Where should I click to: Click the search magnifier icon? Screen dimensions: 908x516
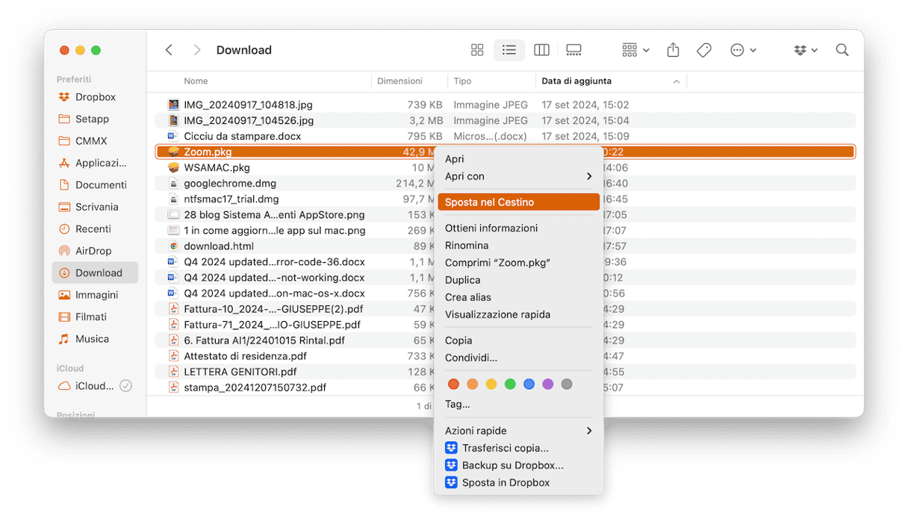pos(842,50)
